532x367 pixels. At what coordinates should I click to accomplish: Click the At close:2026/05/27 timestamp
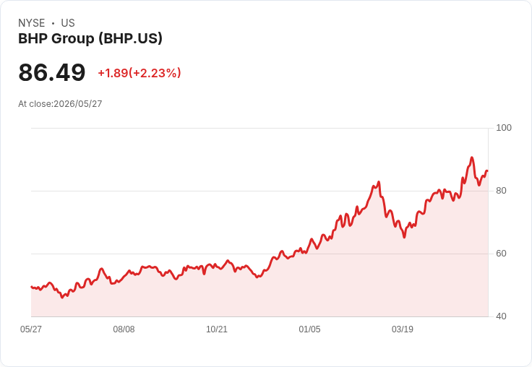60,104
